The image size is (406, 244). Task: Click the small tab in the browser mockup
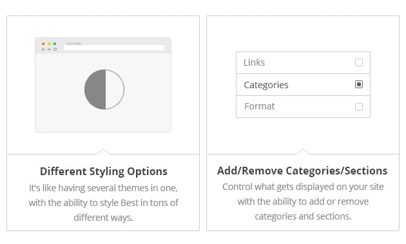point(74,44)
